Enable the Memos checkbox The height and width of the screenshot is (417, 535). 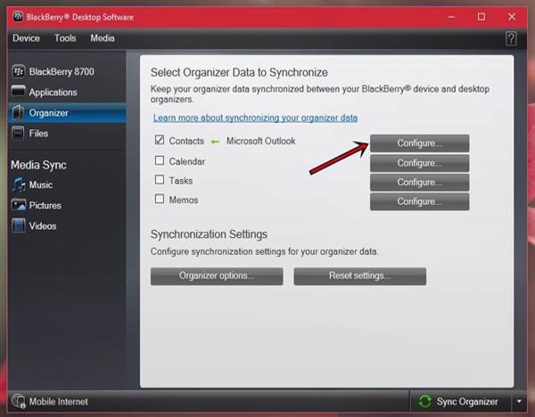pos(160,199)
